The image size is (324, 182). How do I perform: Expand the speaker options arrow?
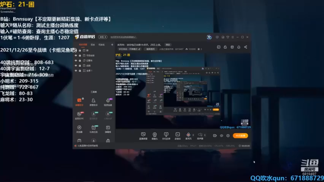pos(205,135)
